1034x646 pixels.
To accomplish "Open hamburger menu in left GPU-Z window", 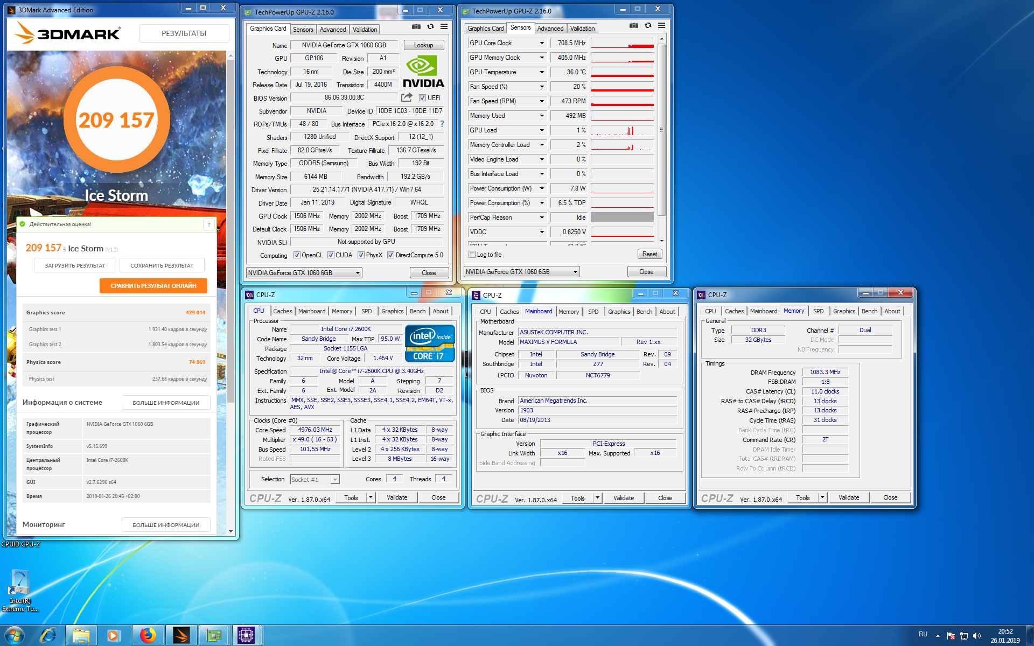I will pos(444,26).
